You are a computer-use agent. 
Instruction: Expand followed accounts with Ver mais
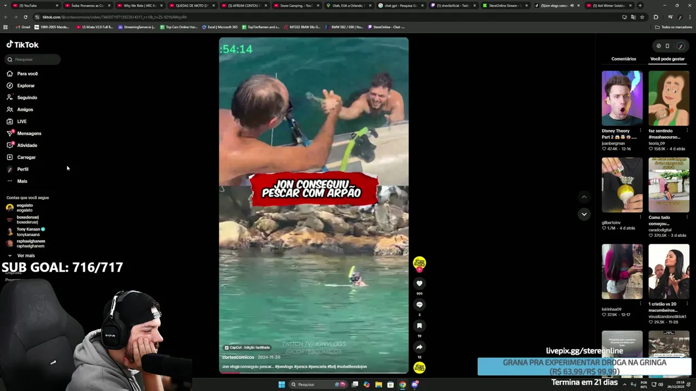(21, 256)
